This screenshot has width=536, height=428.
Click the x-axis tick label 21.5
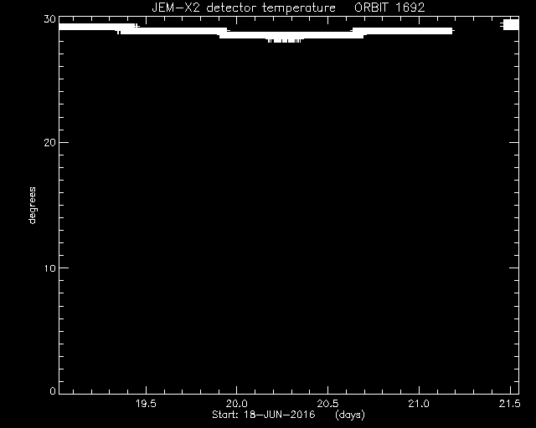[510, 404]
